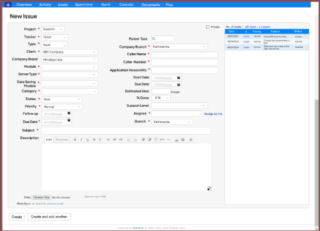
Task: Apply Italic formatting in description toolbar
Action: coord(81,140)
